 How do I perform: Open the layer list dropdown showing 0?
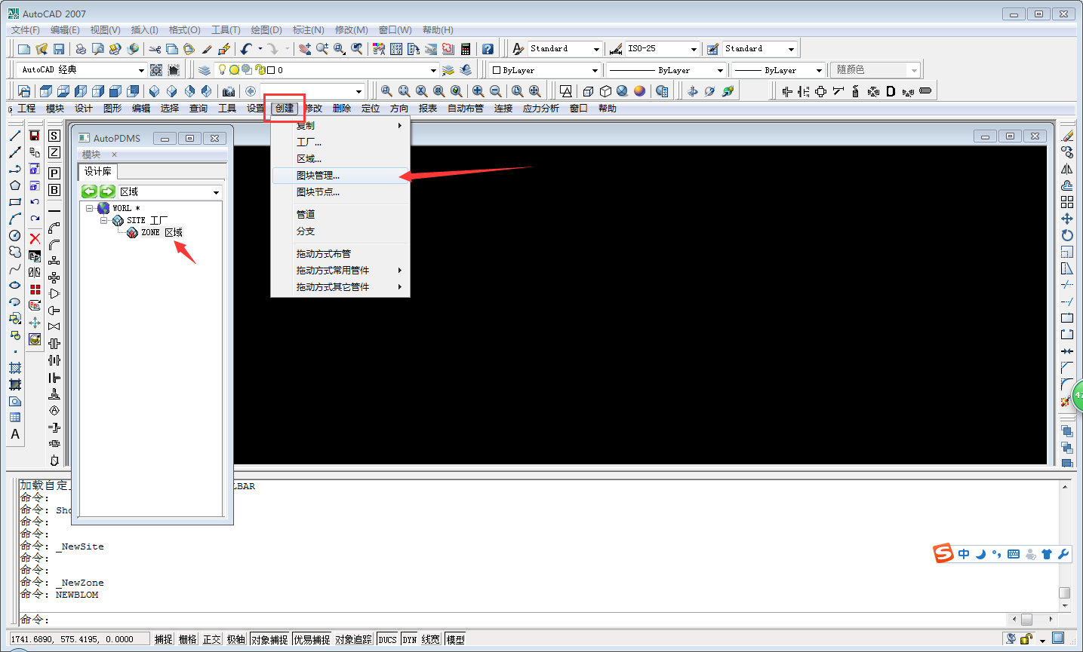click(433, 70)
